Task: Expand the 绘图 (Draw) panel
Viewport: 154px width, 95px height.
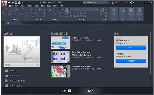Action: click(x=16, y=20)
